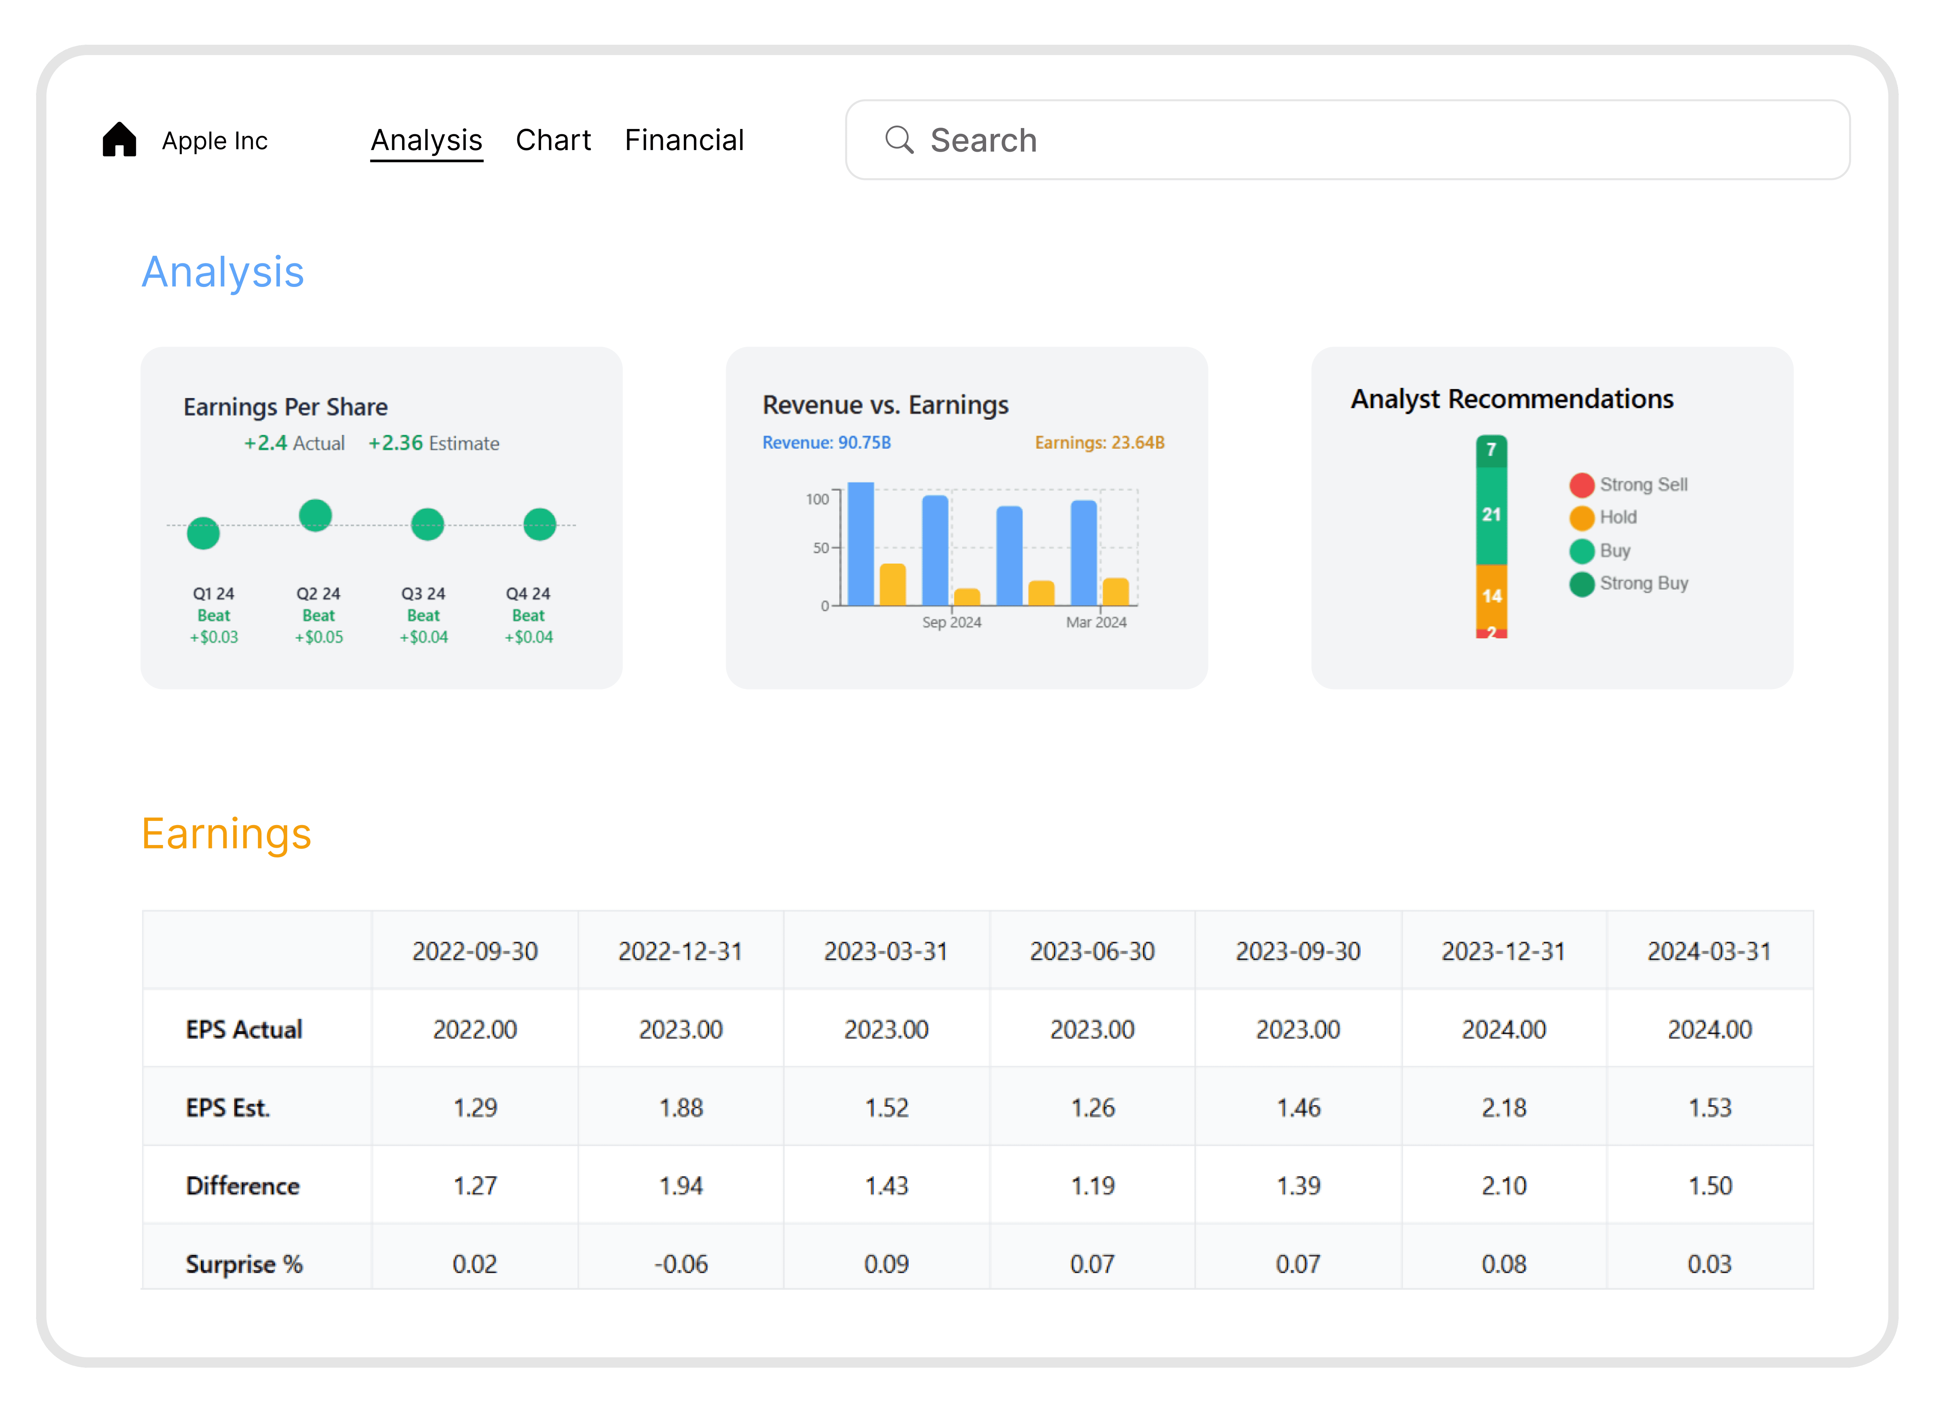Viewport: 1933px width, 1422px height.
Task: Click EPS Actual cell 2022.00
Action: [x=475, y=1029]
